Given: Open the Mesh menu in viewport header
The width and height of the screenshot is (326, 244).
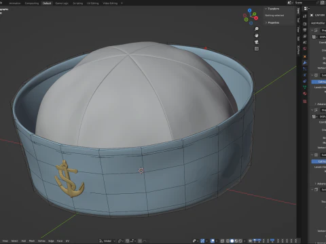Looking at the screenshot, I should click(x=32, y=241).
